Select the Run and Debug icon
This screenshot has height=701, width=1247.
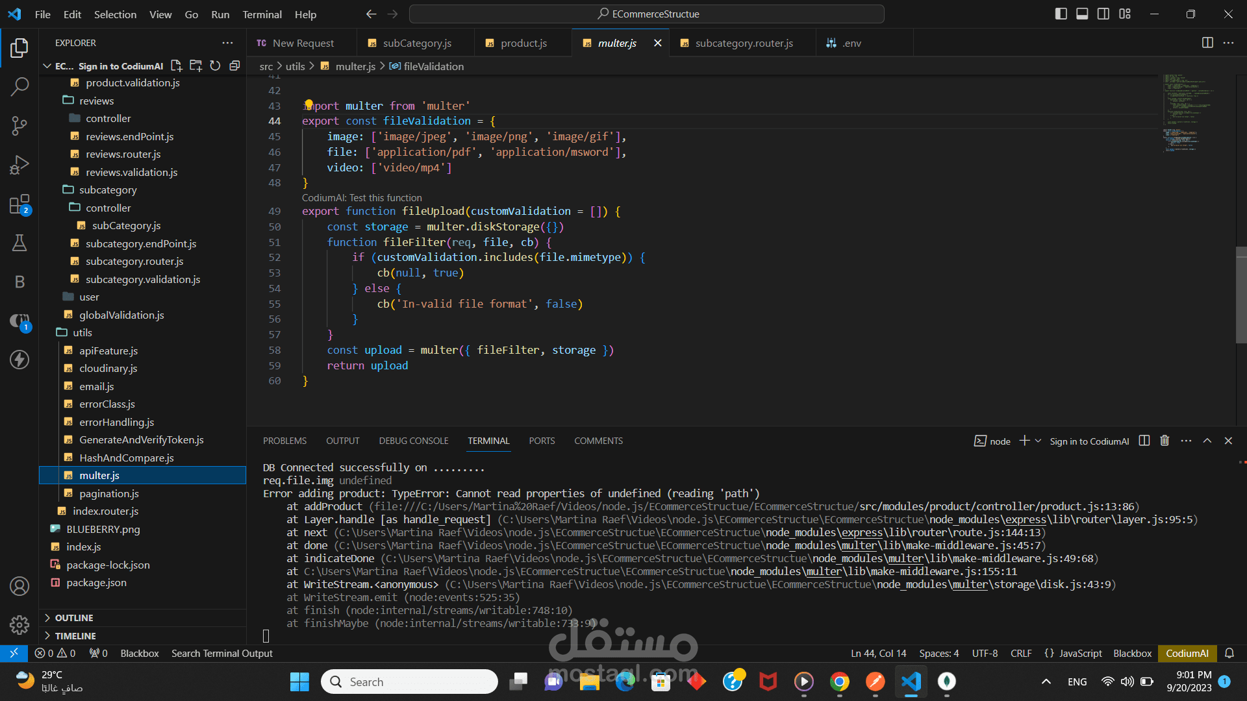click(x=19, y=165)
